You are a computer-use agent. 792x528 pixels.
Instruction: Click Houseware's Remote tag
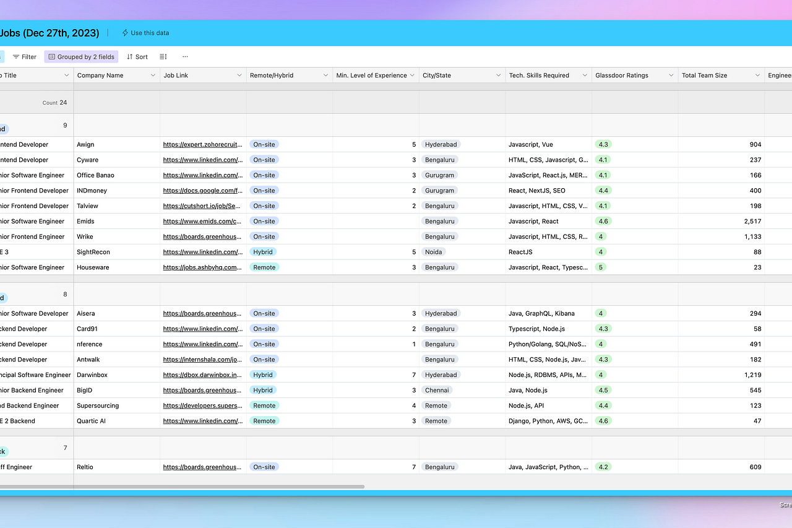(x=264, y=267)
